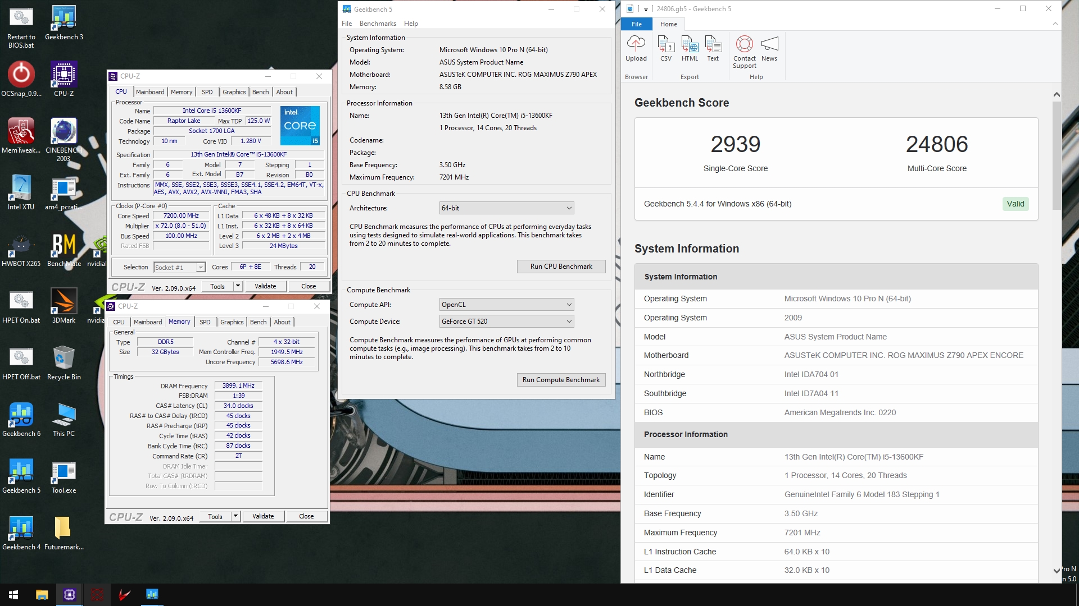Select the Tool.exe desktop icon
This screenshot has height=606, width=1079.
point(64,476)
